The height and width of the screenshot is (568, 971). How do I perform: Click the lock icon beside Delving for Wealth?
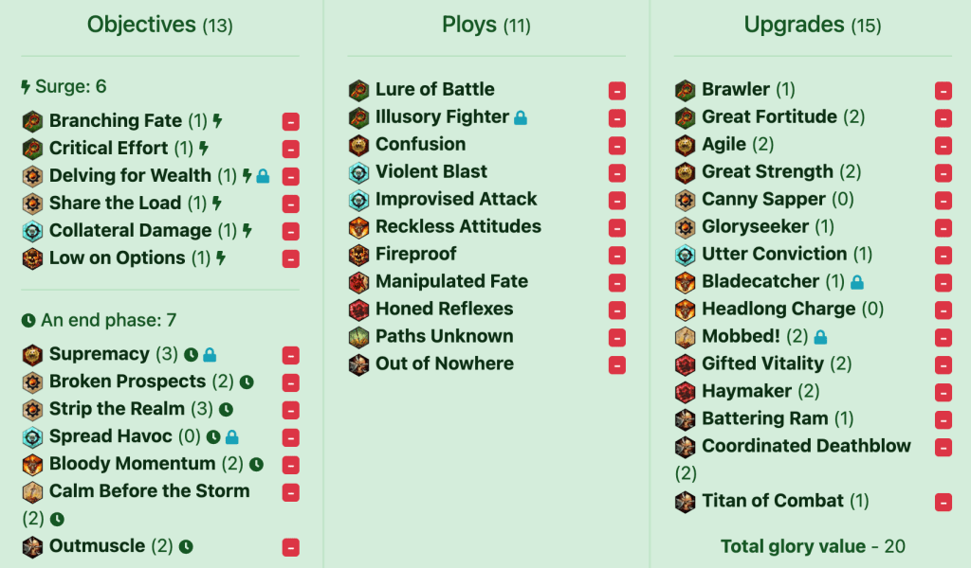pyautogui.click(x=263, y=176)
